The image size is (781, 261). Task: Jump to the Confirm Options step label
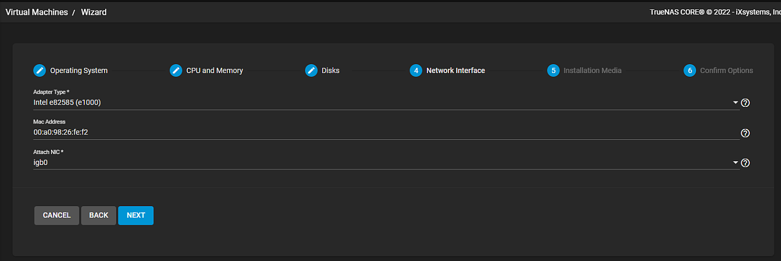[726, 71]
